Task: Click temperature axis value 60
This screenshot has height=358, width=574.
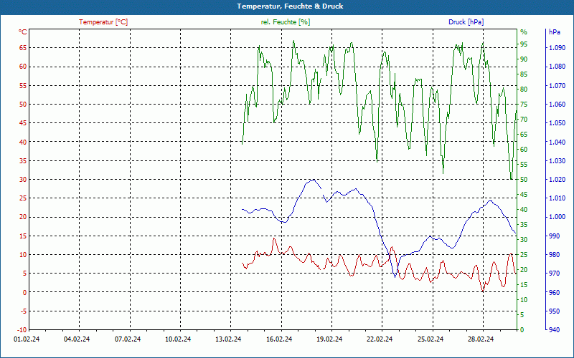Action: click(x=23, y=67)
